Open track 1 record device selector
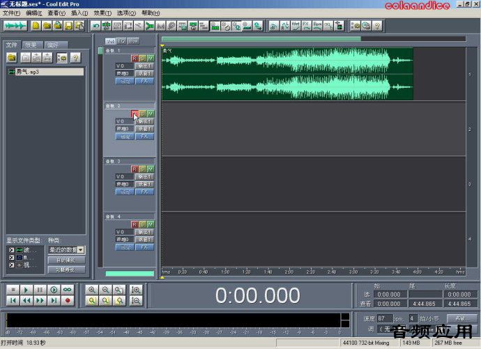This screenshot has height=349, width=481. (144, 74)
